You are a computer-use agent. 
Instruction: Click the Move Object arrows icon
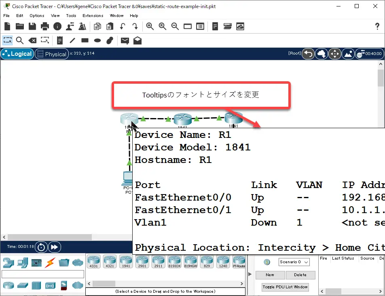coord(335,54)
